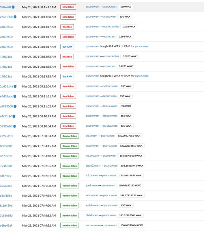The width and height of the screenshot is (204, 231).
Task: Click Send Token badge in avouc.wam row
Action: (68, 7)
